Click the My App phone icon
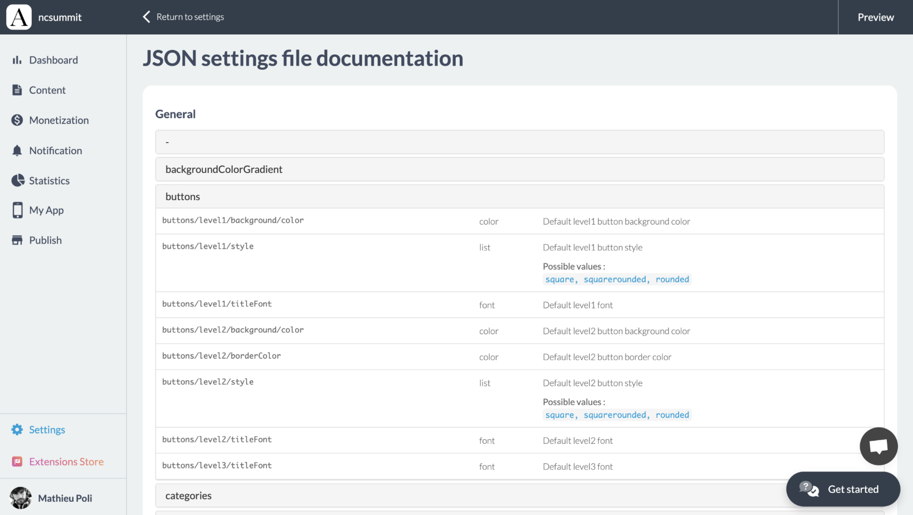Viewport: 913px width, 515px height. click(17, 210)
